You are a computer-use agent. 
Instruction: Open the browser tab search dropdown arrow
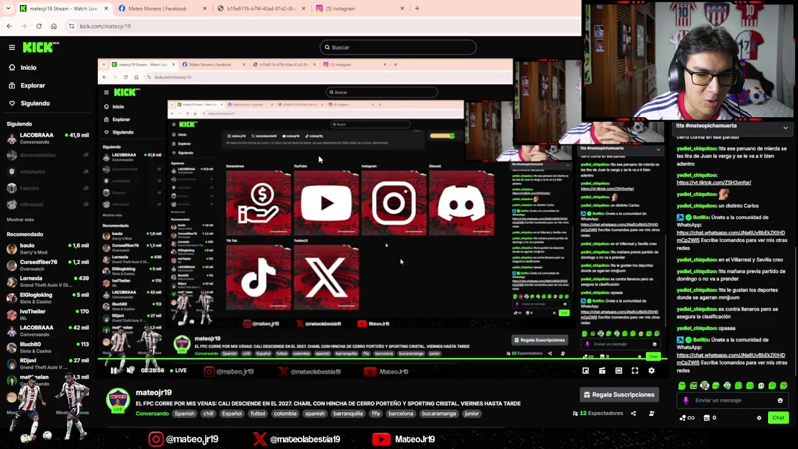(x=8, y=8)
